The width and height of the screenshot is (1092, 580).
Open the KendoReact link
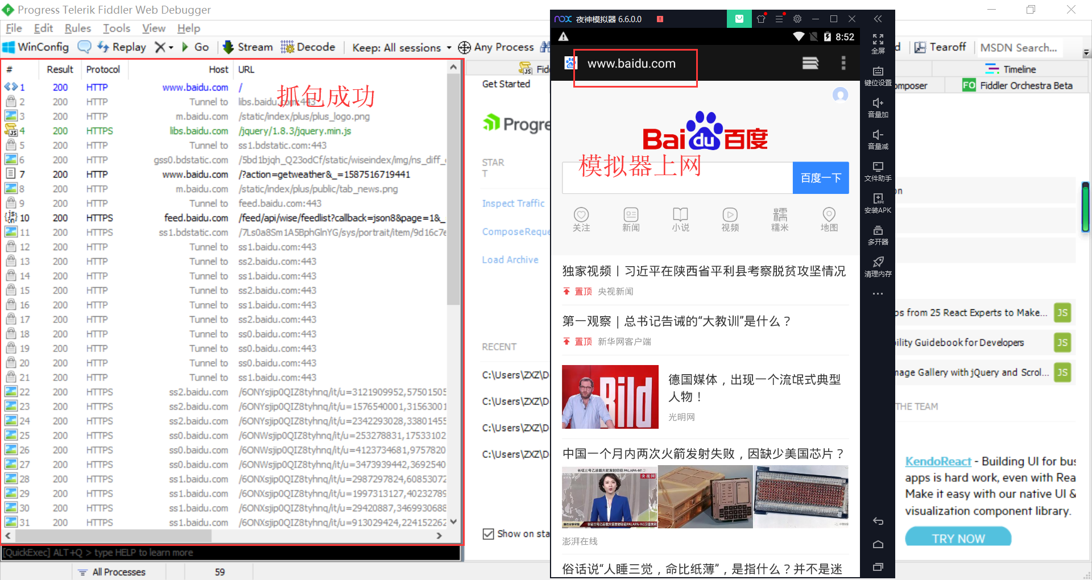tap(938, 461)
